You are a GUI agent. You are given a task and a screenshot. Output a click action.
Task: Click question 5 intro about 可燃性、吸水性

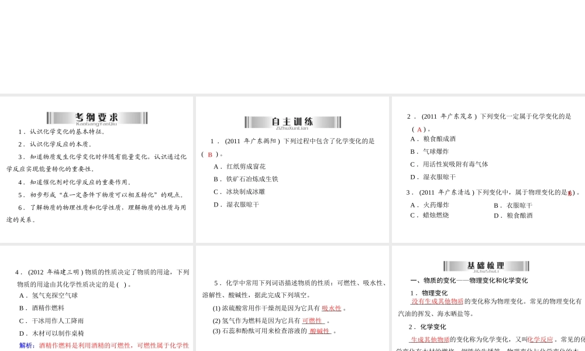(x=295, y=289)
